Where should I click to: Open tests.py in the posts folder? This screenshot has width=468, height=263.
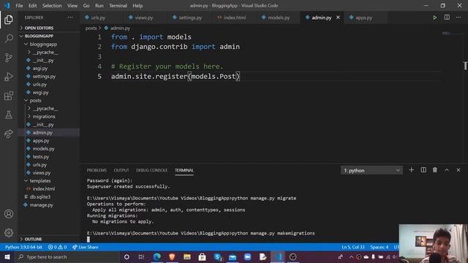pos(41,157)
